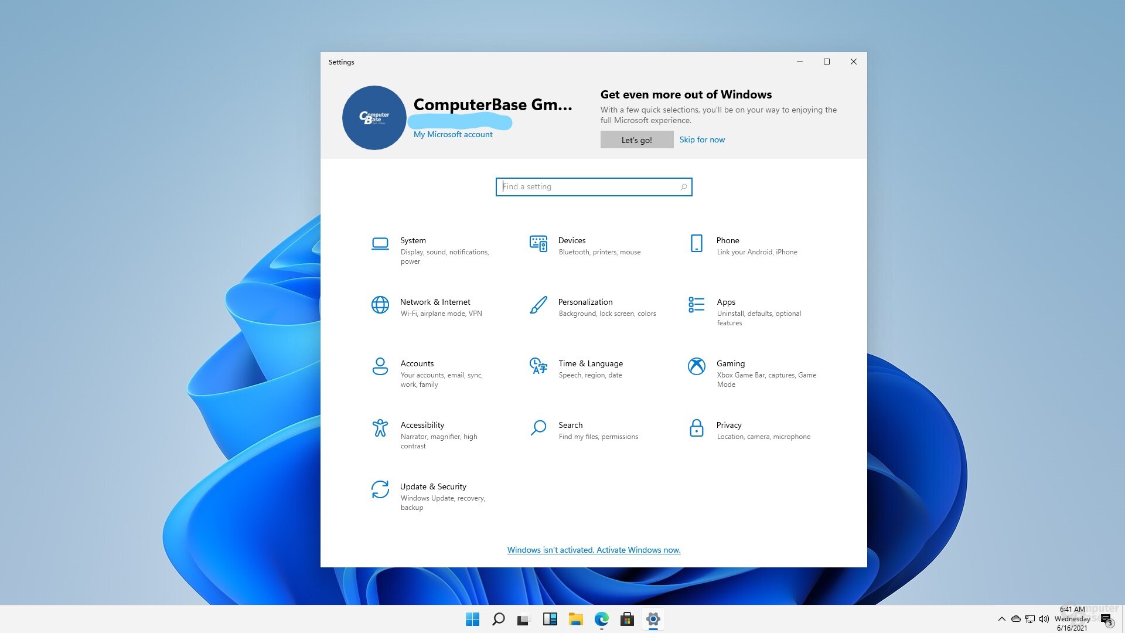Minimize the Settings window

(x=799, y=62)
